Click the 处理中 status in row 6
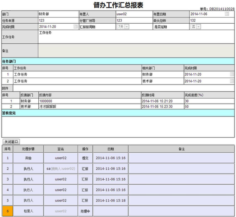The height and width of the screenshot is (217, 236). pos(85,211)
